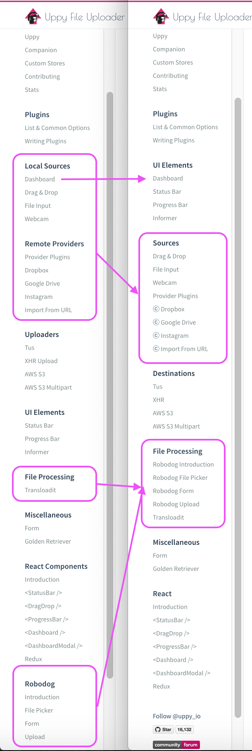The image size is (252, 751).
Task: Open Tus under left Uploaders section
Action: (30, 348)
